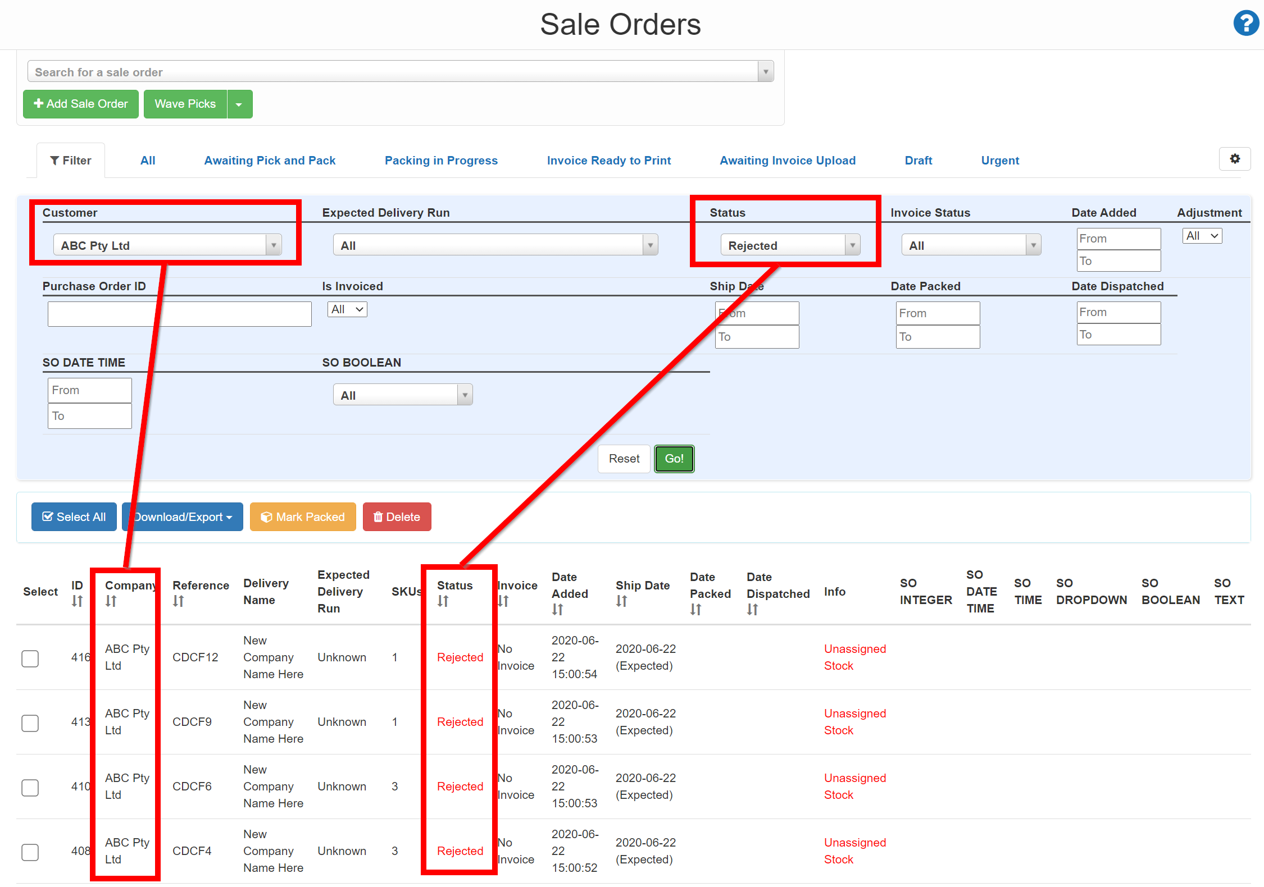Open the settings gear near the filter tabs
This screenshot has width=1264, height=887.
(x=1234, y=159)
